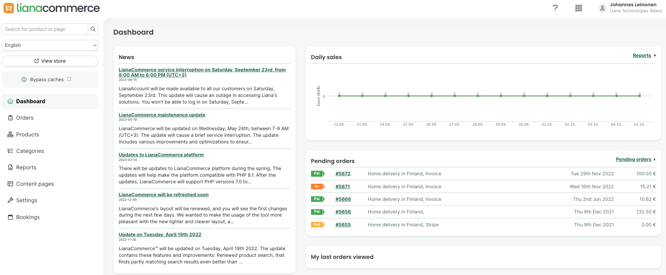Screen dimensions: 666x275
Task: Click the Pai status tag for order #5672
Action: (318, 174)
